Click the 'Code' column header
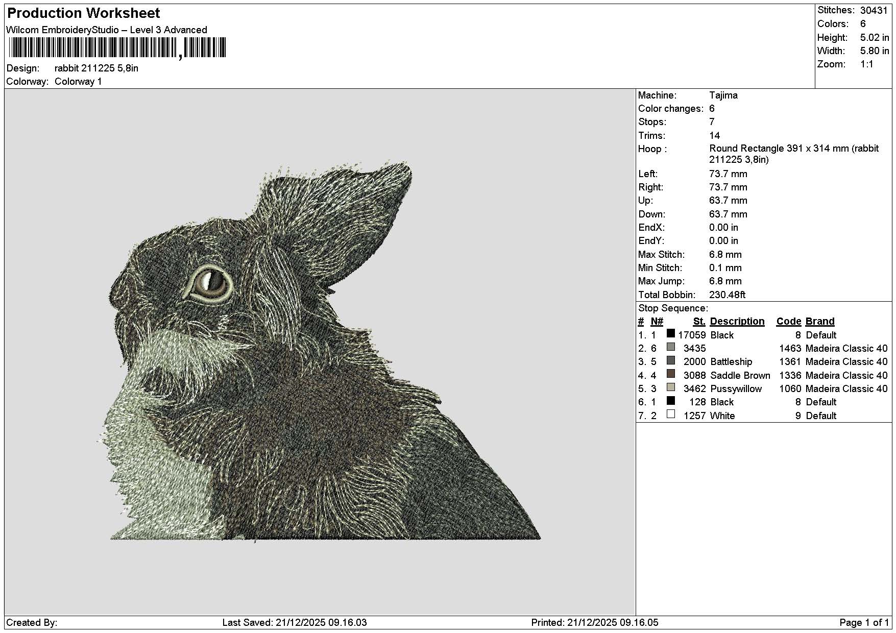896x633 pixels. [789, 322]
